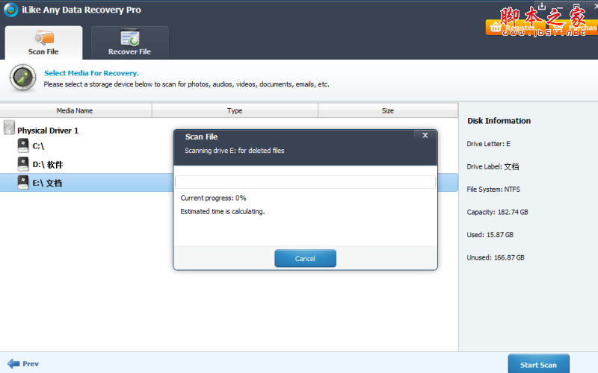
Task: Click the Start Scan button
Action: [x=538, y=364]
